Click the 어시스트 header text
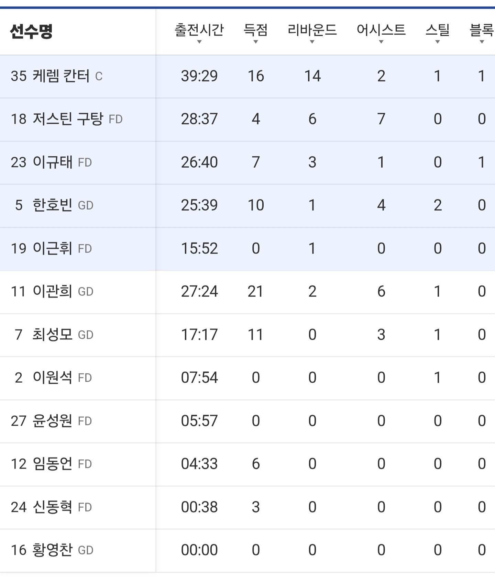 click(x=381, y=30)
